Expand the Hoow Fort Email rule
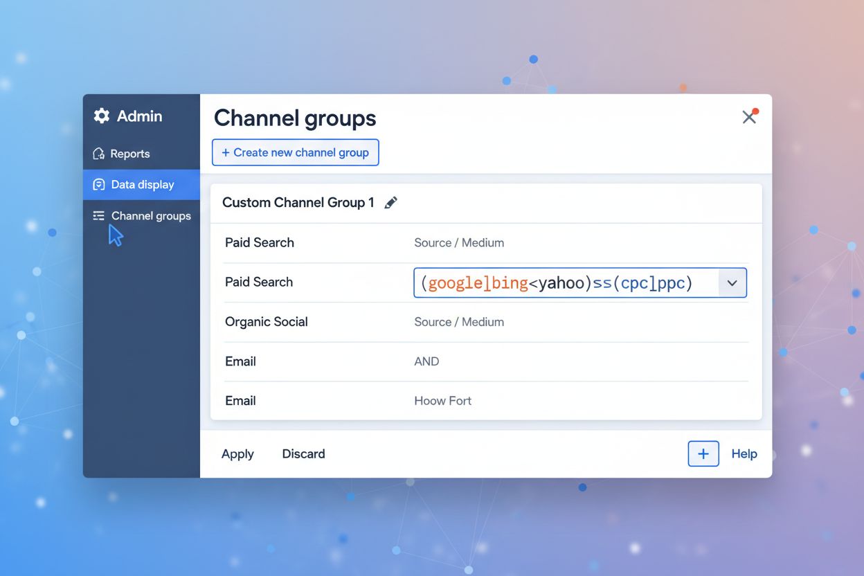Image resolution: width=864 pixels, height=576 pixels. click(442, 400)
